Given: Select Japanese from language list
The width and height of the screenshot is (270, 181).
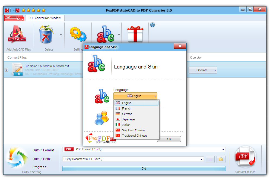Looking at the screenshot, I should (x=136, y=119).
